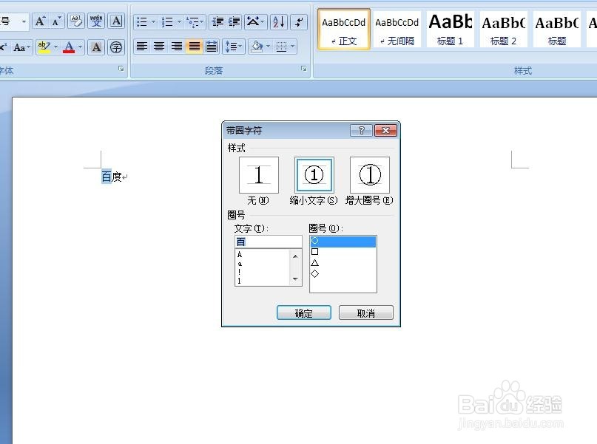
Task: Apply red font color A icon
Action: [x=69, y=47]
